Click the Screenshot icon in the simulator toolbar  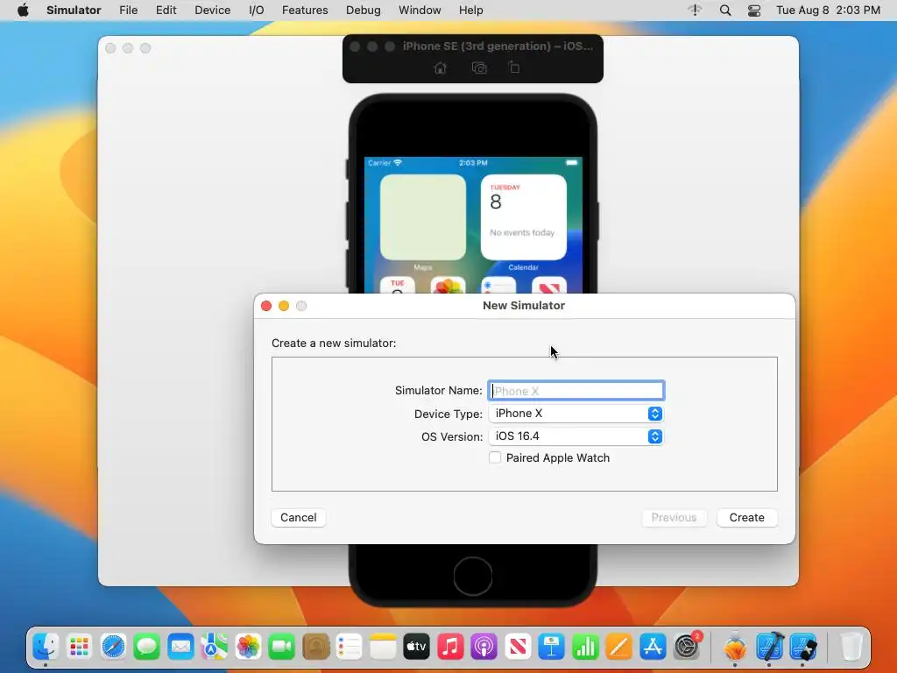tap(479, 68)
